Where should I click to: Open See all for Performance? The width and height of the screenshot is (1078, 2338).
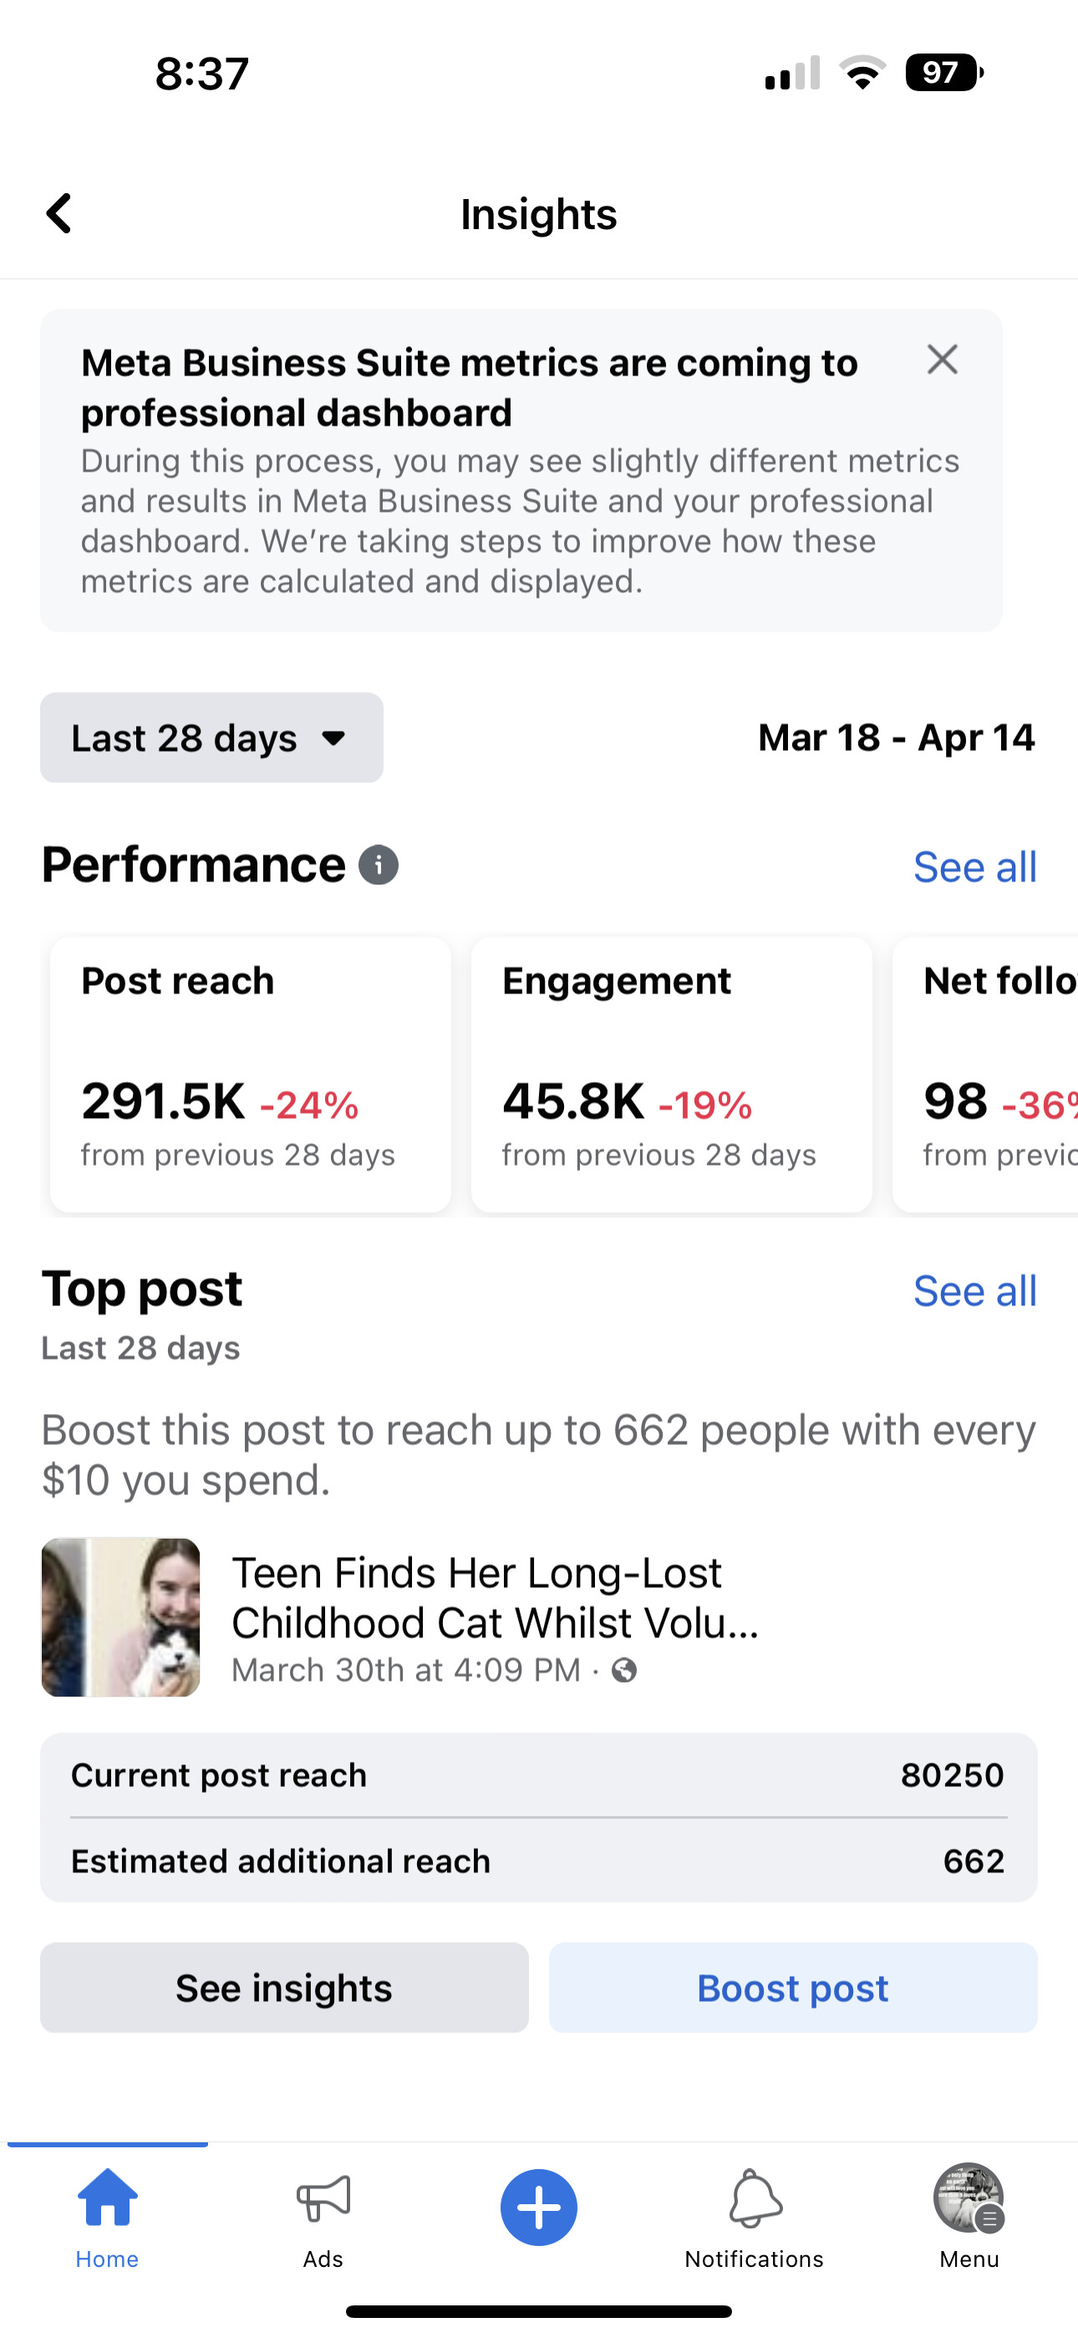[974, 867]
